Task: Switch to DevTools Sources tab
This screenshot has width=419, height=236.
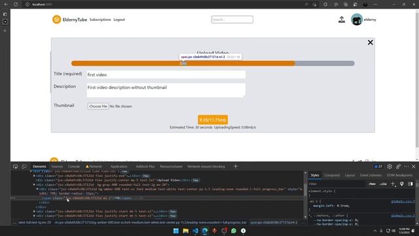Action: pos(57,167)
